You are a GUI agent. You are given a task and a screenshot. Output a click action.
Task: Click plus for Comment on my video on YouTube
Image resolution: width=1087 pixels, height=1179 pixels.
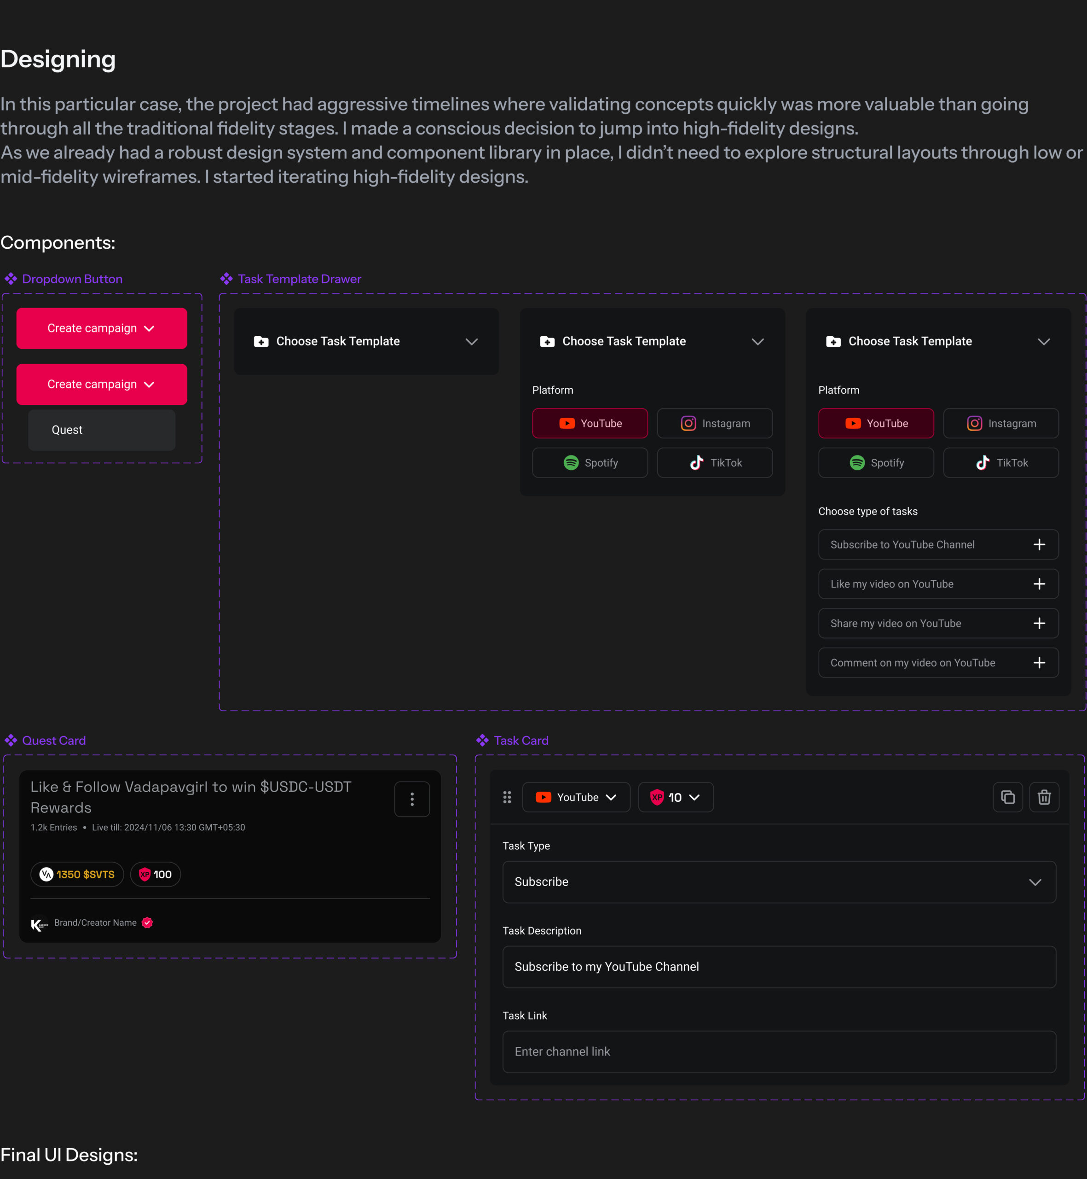(1039, 663)
